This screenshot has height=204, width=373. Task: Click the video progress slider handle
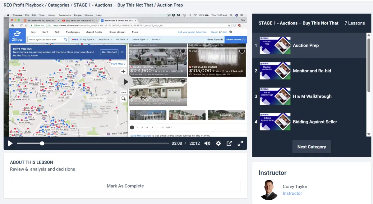click(x=42, y=143)
